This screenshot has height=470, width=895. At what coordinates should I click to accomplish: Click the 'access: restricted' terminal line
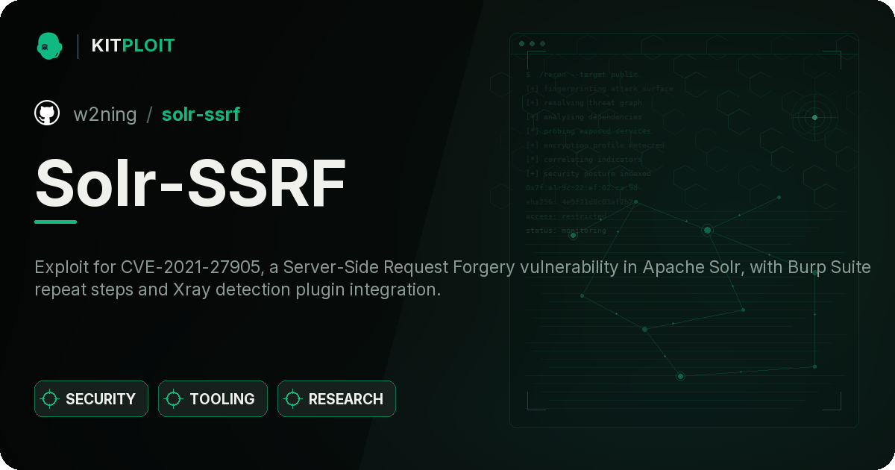tap(566, 216)
